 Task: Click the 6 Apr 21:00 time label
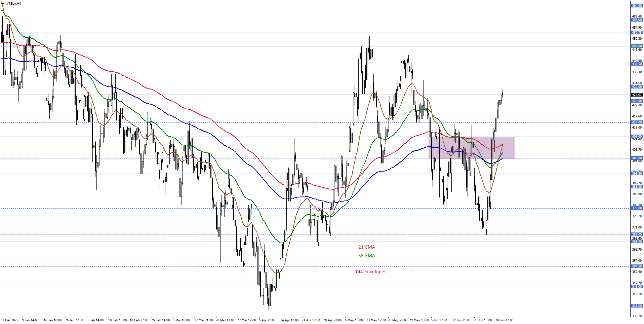pos(267,320)
